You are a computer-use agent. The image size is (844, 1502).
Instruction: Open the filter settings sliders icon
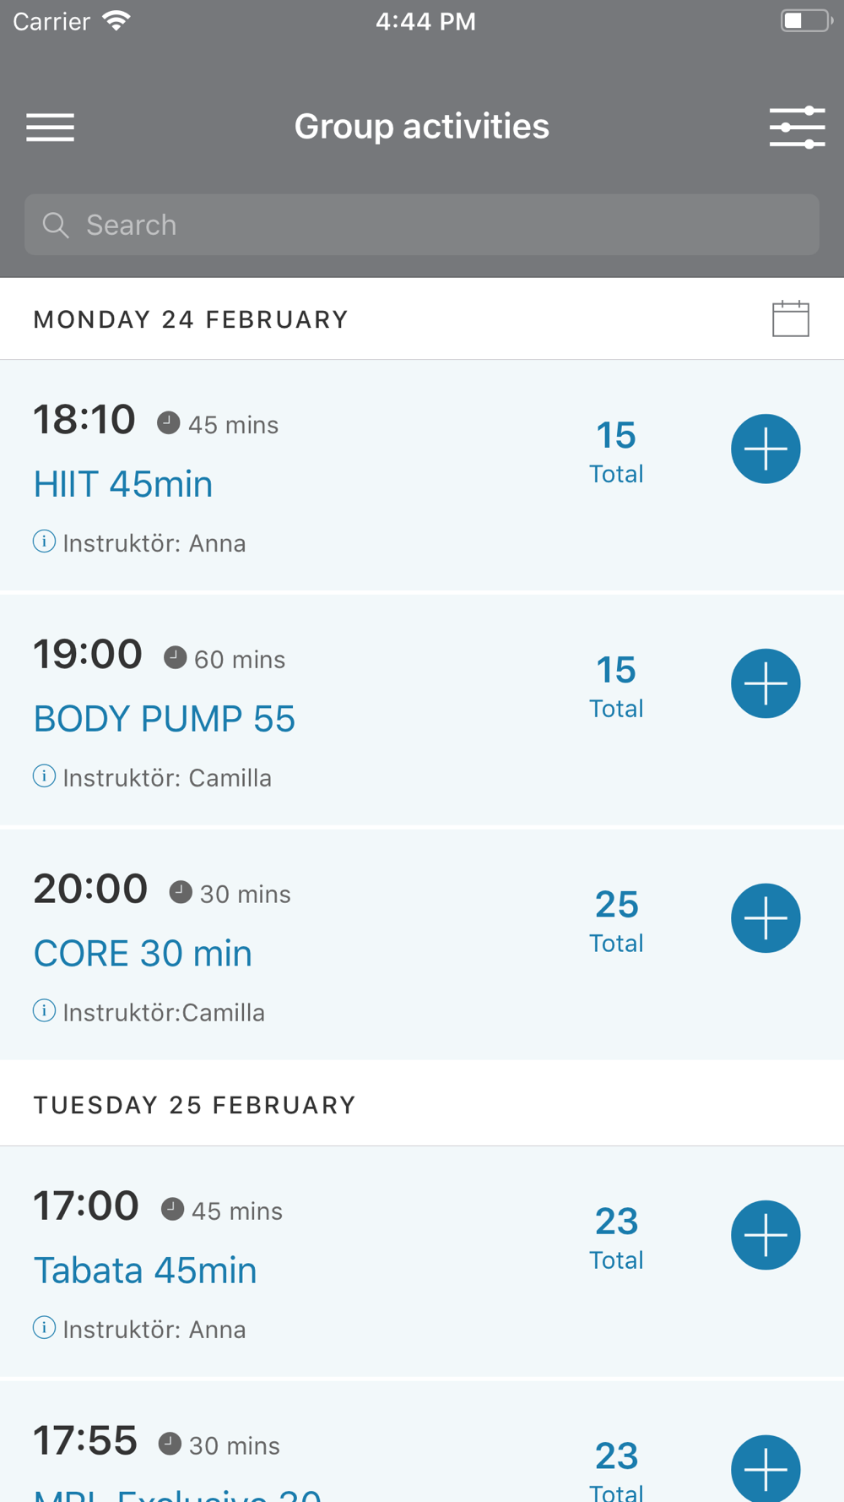click(x=797, y=128)
